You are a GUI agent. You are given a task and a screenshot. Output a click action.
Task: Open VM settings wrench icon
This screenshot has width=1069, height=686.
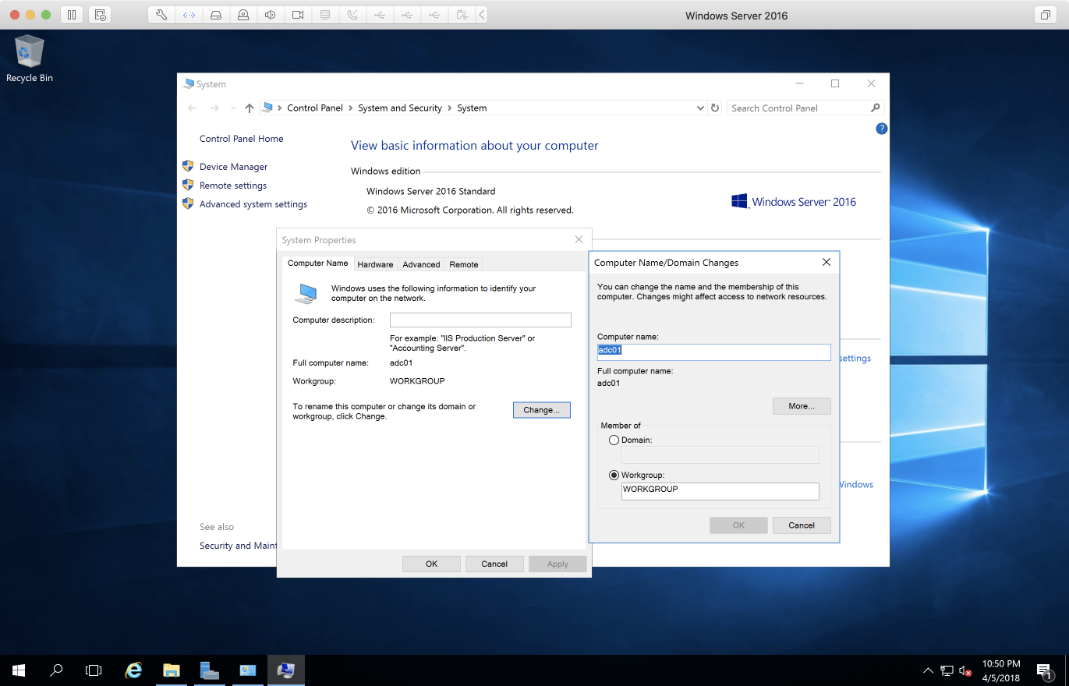point(161,15)
